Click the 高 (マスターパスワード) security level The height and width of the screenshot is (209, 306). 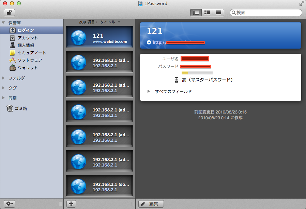pyautogui.click(x=207, y=80)
